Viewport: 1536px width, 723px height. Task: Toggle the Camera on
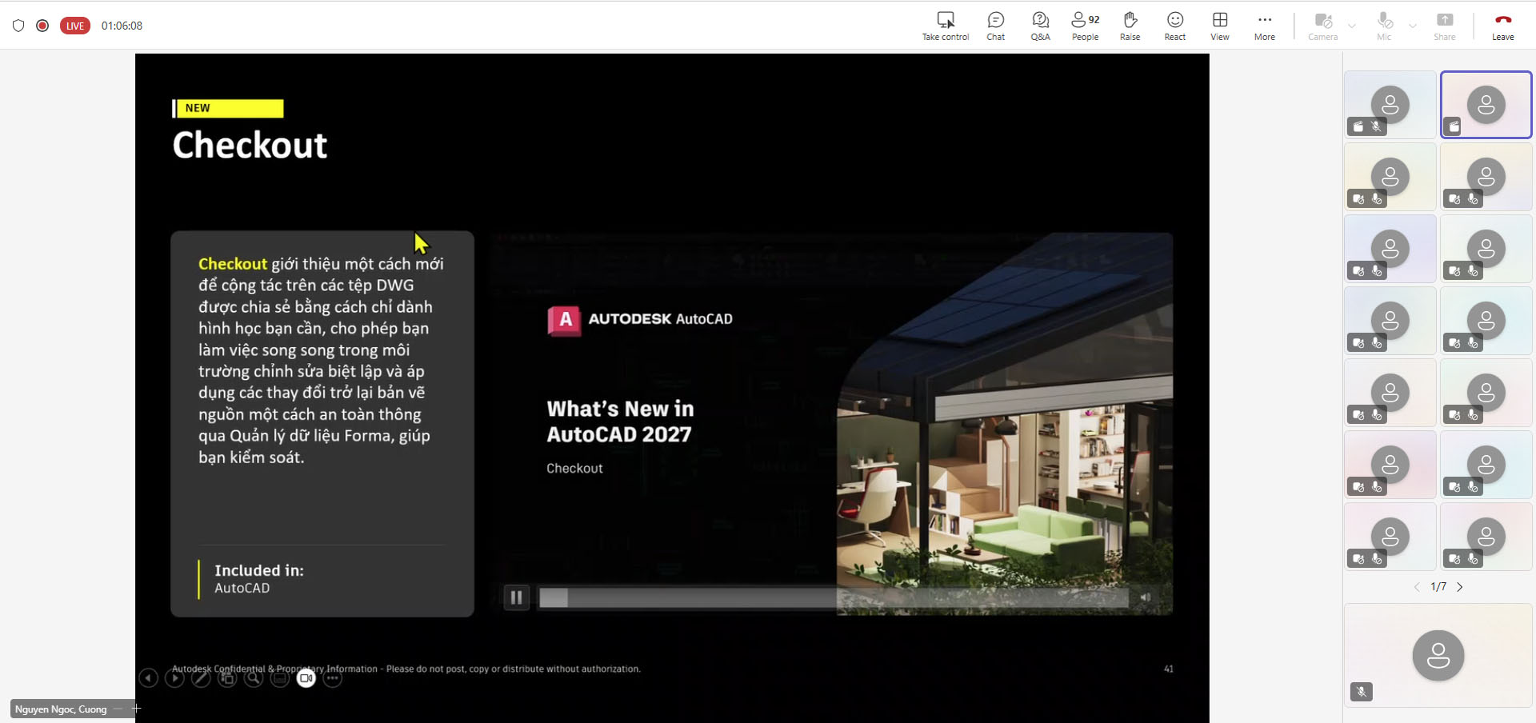[x=1322, y=26]
